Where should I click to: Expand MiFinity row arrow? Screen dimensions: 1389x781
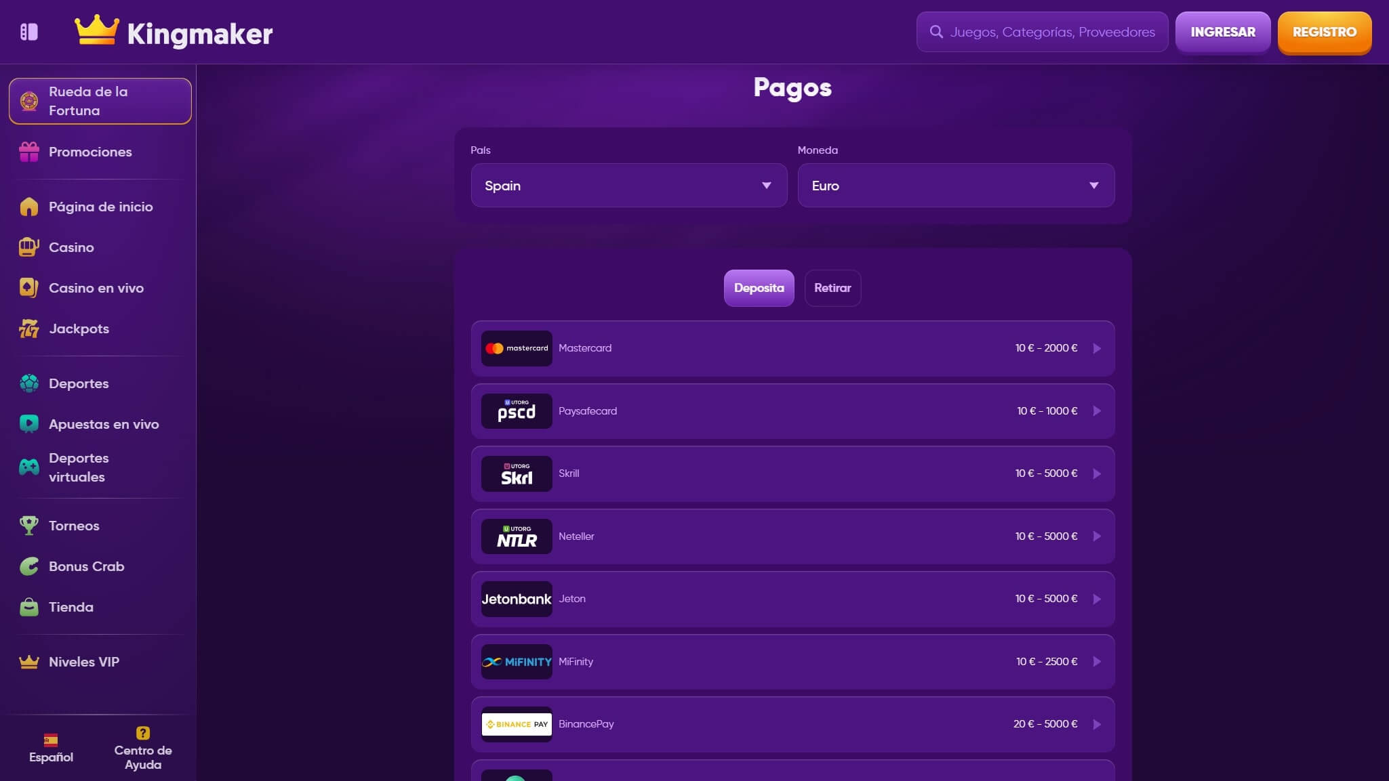(x=1097, y=662)
